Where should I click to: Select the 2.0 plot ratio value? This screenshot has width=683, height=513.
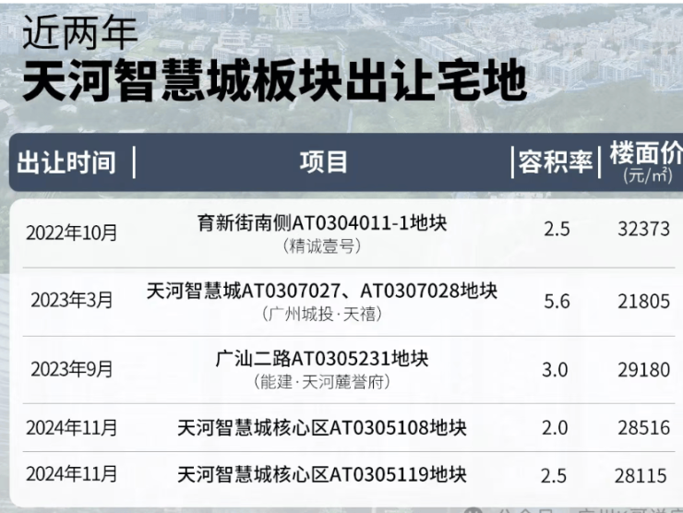pyautogui.click(x=555, y=427)
